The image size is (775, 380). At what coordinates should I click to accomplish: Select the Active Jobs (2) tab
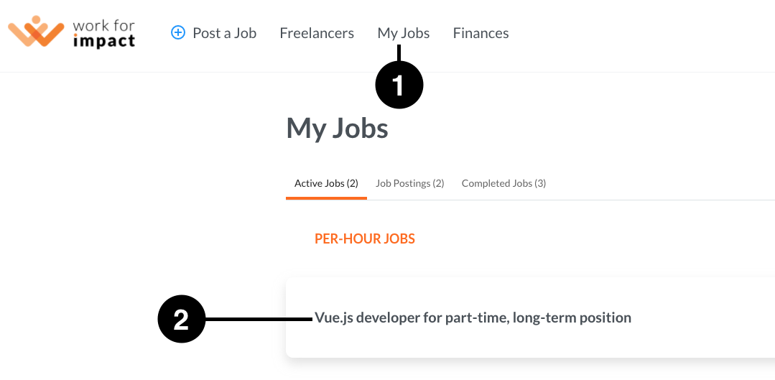click(326, 183)
